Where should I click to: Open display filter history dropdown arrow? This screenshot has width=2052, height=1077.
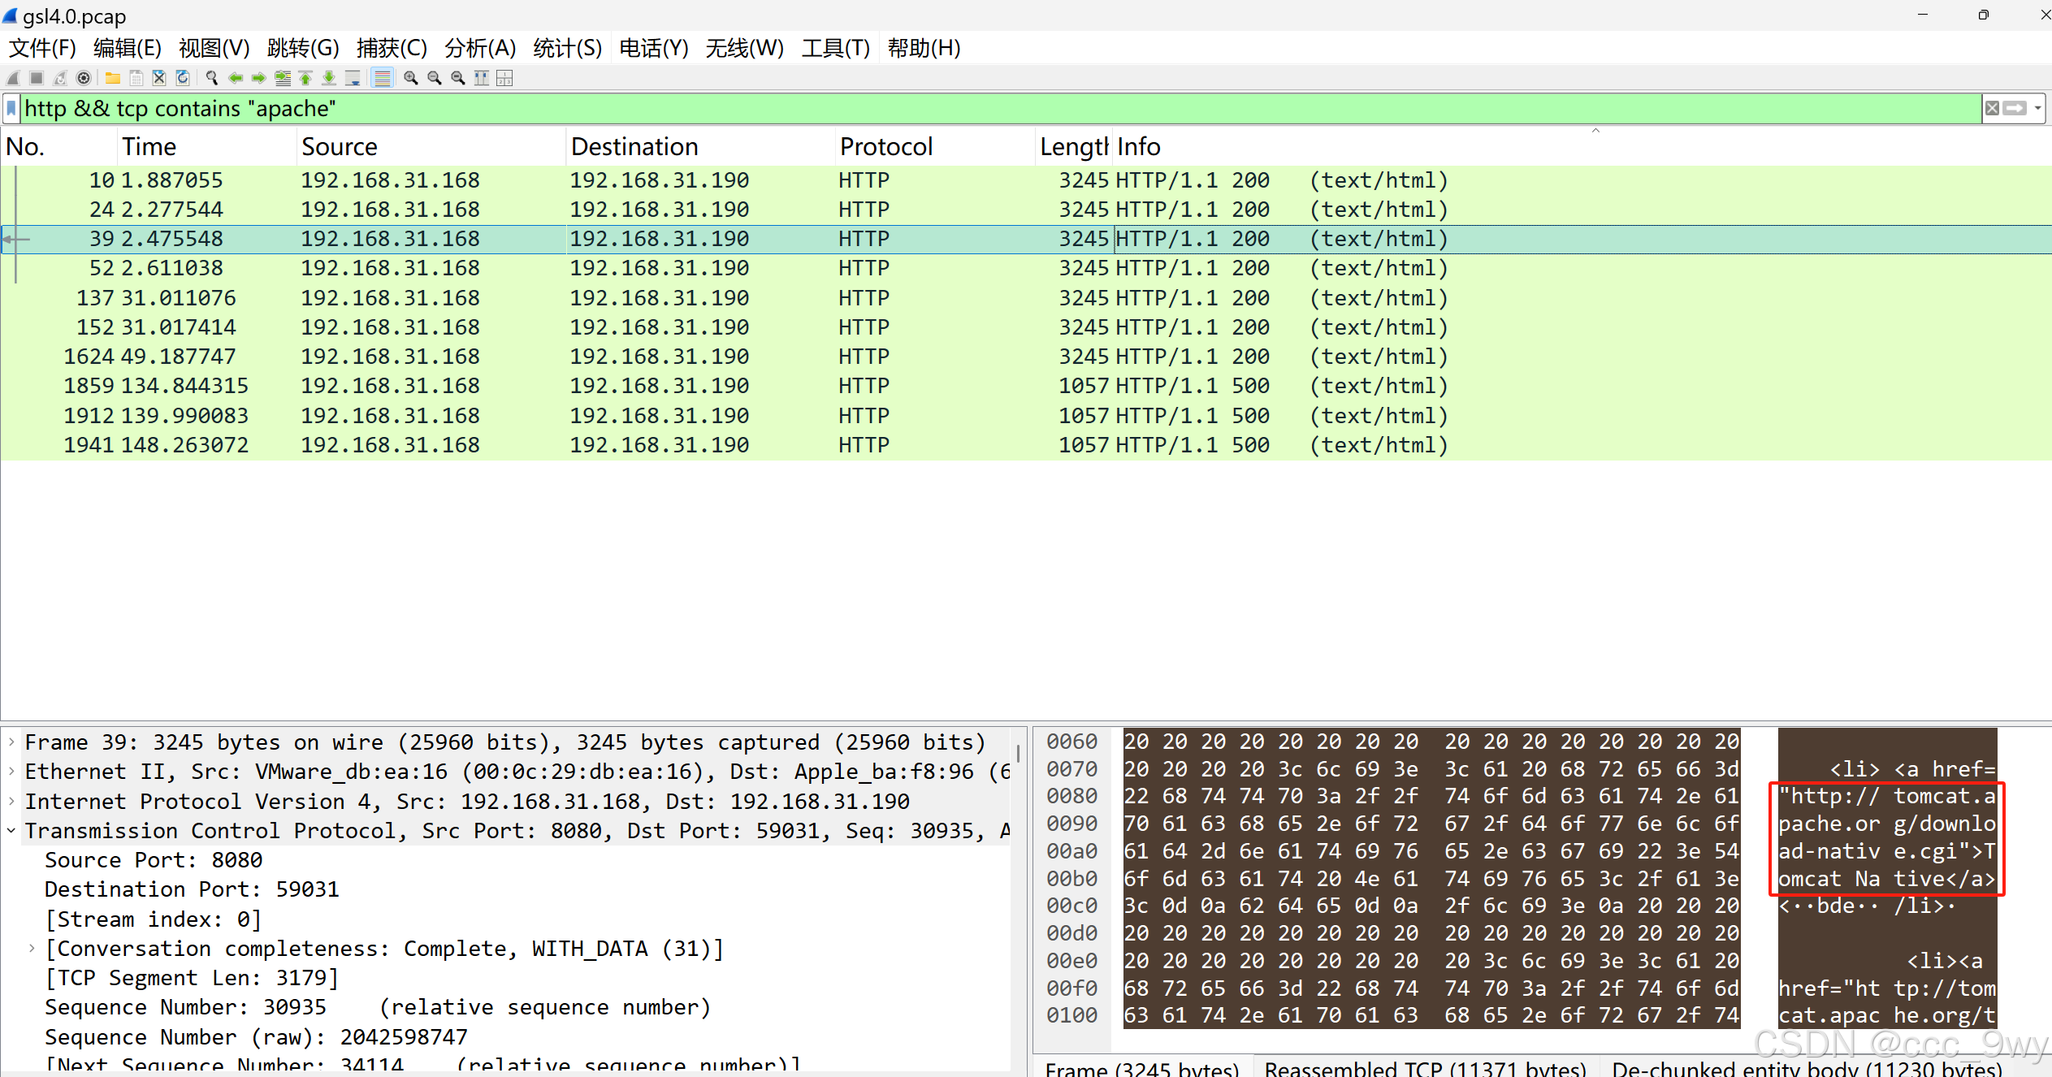tap(2038, 108)
